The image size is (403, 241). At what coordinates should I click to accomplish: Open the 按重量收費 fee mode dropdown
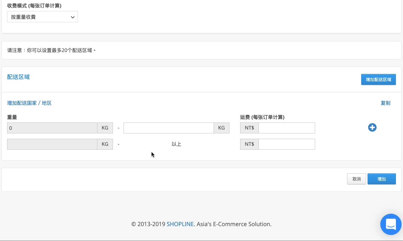[x=42, y=17]
